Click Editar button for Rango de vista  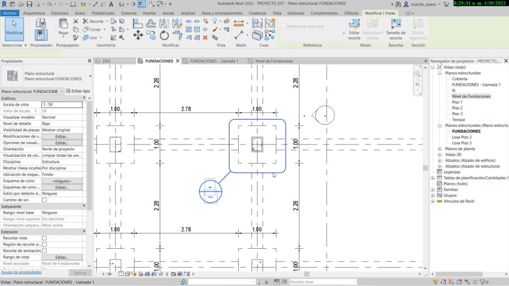tap(62, 257)
